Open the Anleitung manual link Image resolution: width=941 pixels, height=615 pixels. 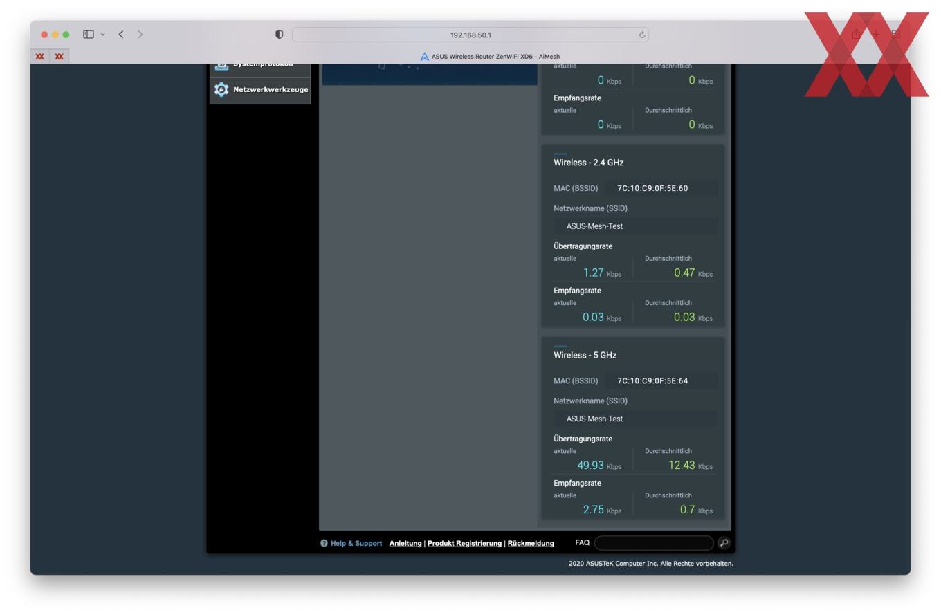405,544
